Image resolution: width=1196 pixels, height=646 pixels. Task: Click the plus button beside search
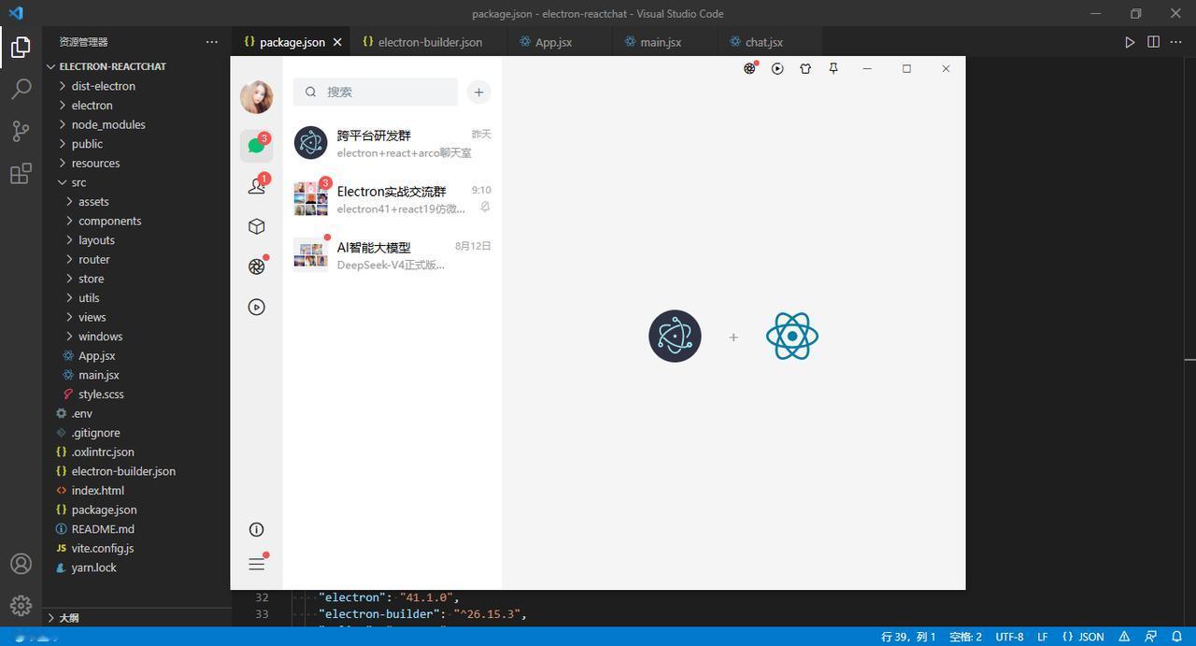(478, 92)
